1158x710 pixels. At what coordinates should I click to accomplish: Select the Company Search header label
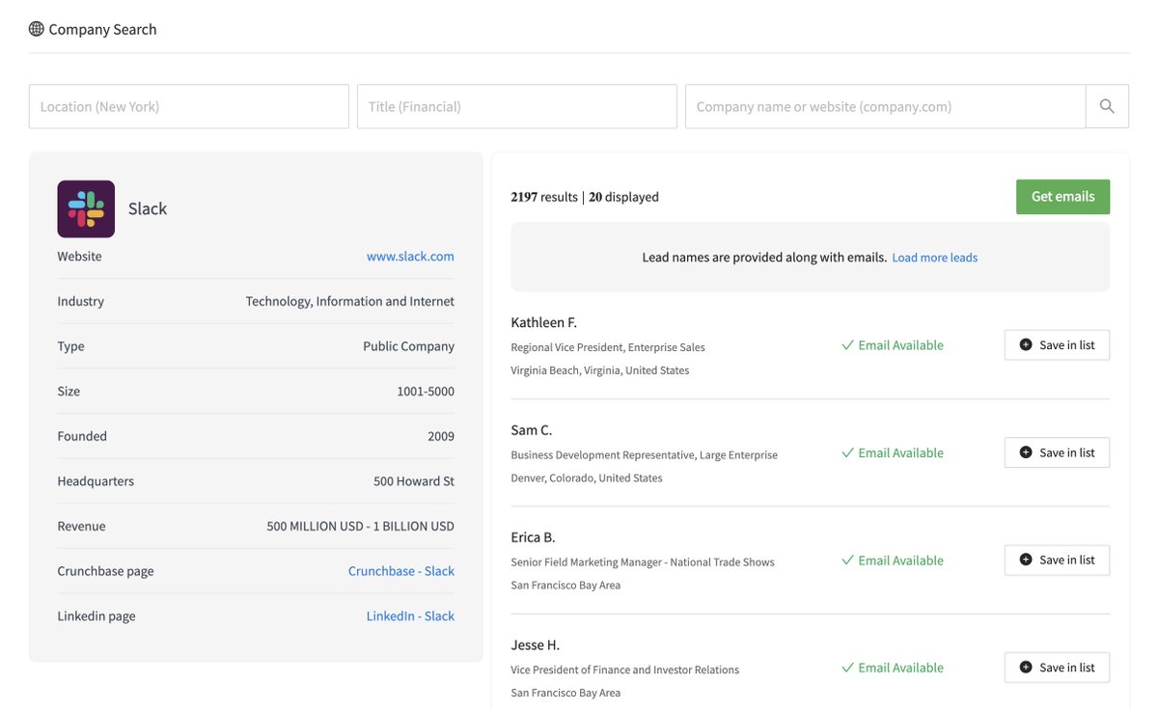(x=101, y=28)
